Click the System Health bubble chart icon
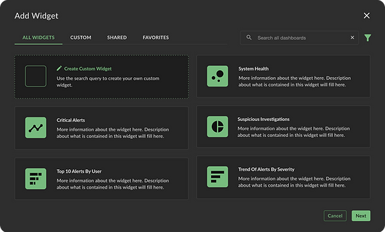Image resolution: width=385 pixels, height=232 pixels. (x=218, y=76)
